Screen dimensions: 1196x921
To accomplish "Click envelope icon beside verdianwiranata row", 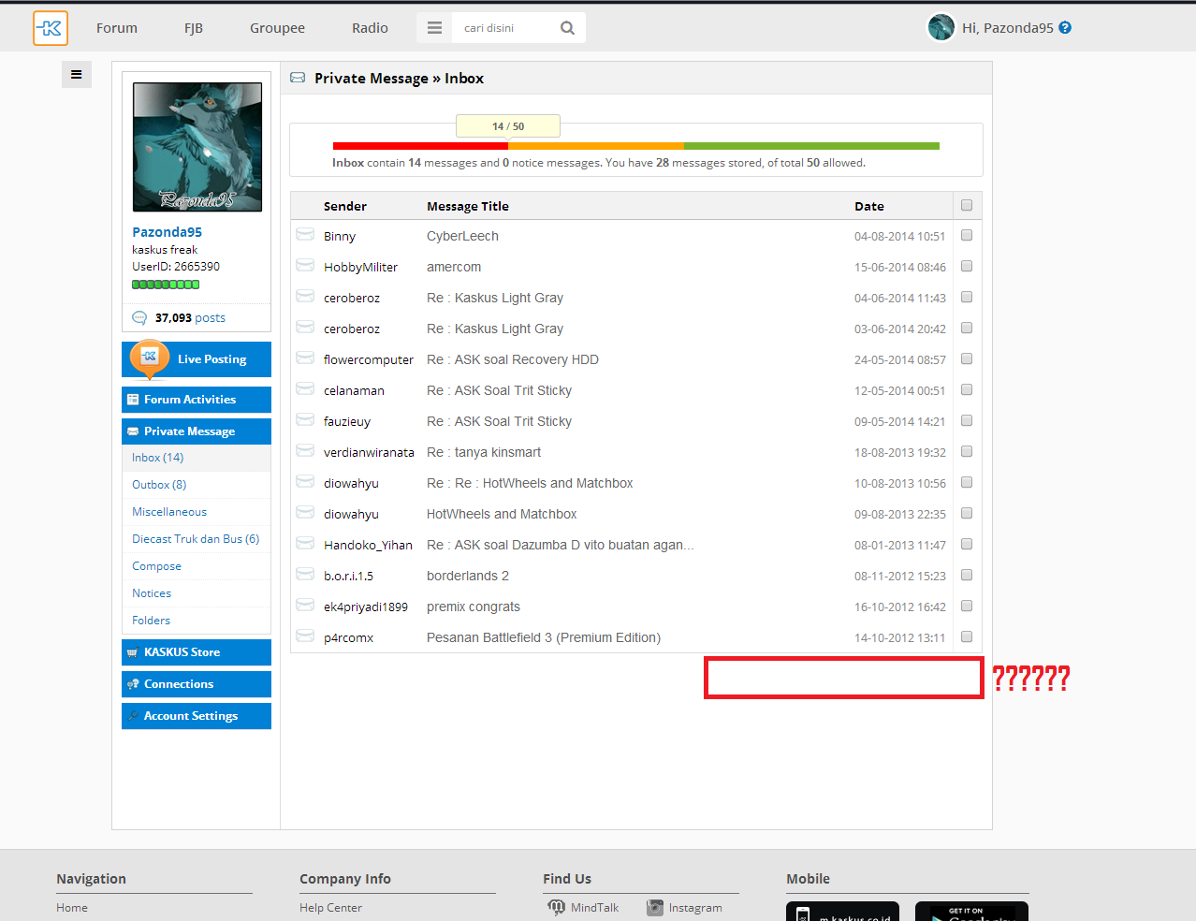I will pyautogui.click(x=305, y=450).
